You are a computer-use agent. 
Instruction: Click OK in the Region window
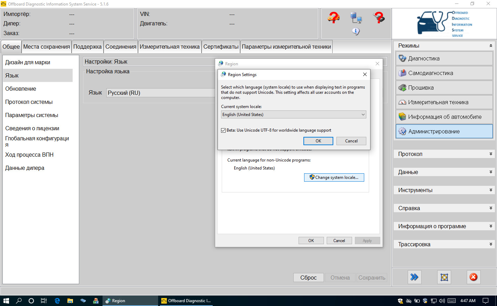pos(311,240)
